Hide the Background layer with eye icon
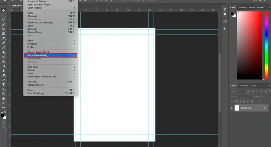 click(x=232, y=108)
